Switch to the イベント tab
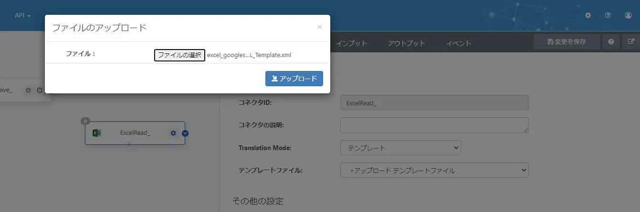 pyautogui.click(x=459, y=43)
